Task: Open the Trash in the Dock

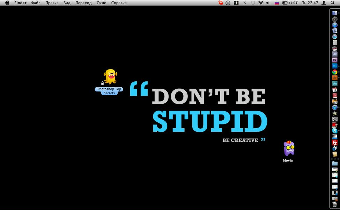Action: pyautogui.click(x=334, y=204)
